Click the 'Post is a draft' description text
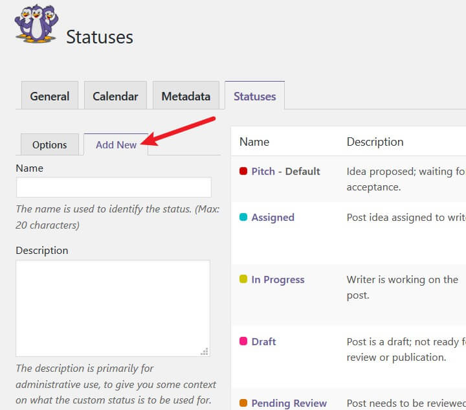466x410 pixels. [406, 349]
